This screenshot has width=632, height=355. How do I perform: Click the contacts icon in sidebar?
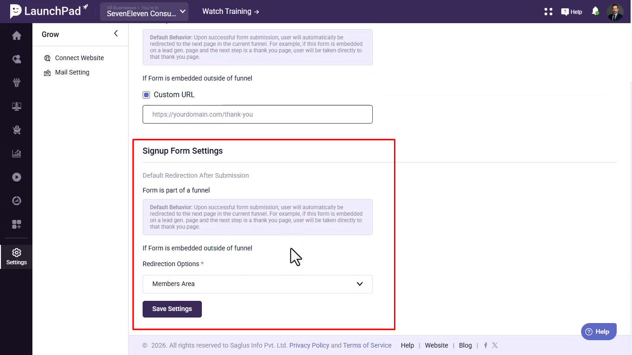click(17, 59)
